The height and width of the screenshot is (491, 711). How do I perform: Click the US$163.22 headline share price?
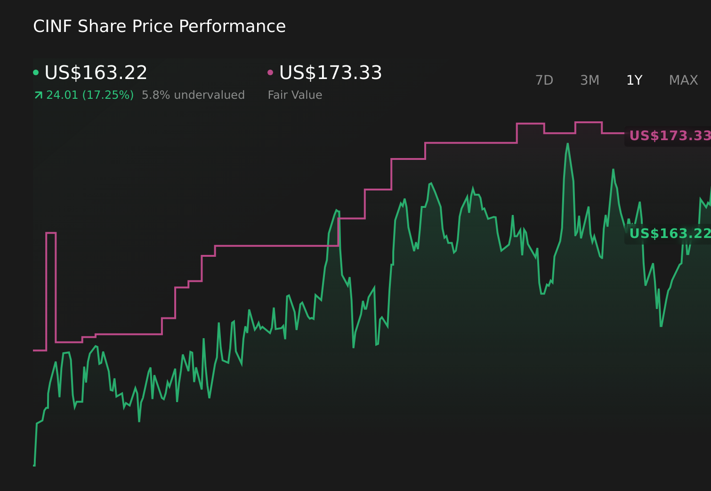[96, 73]
